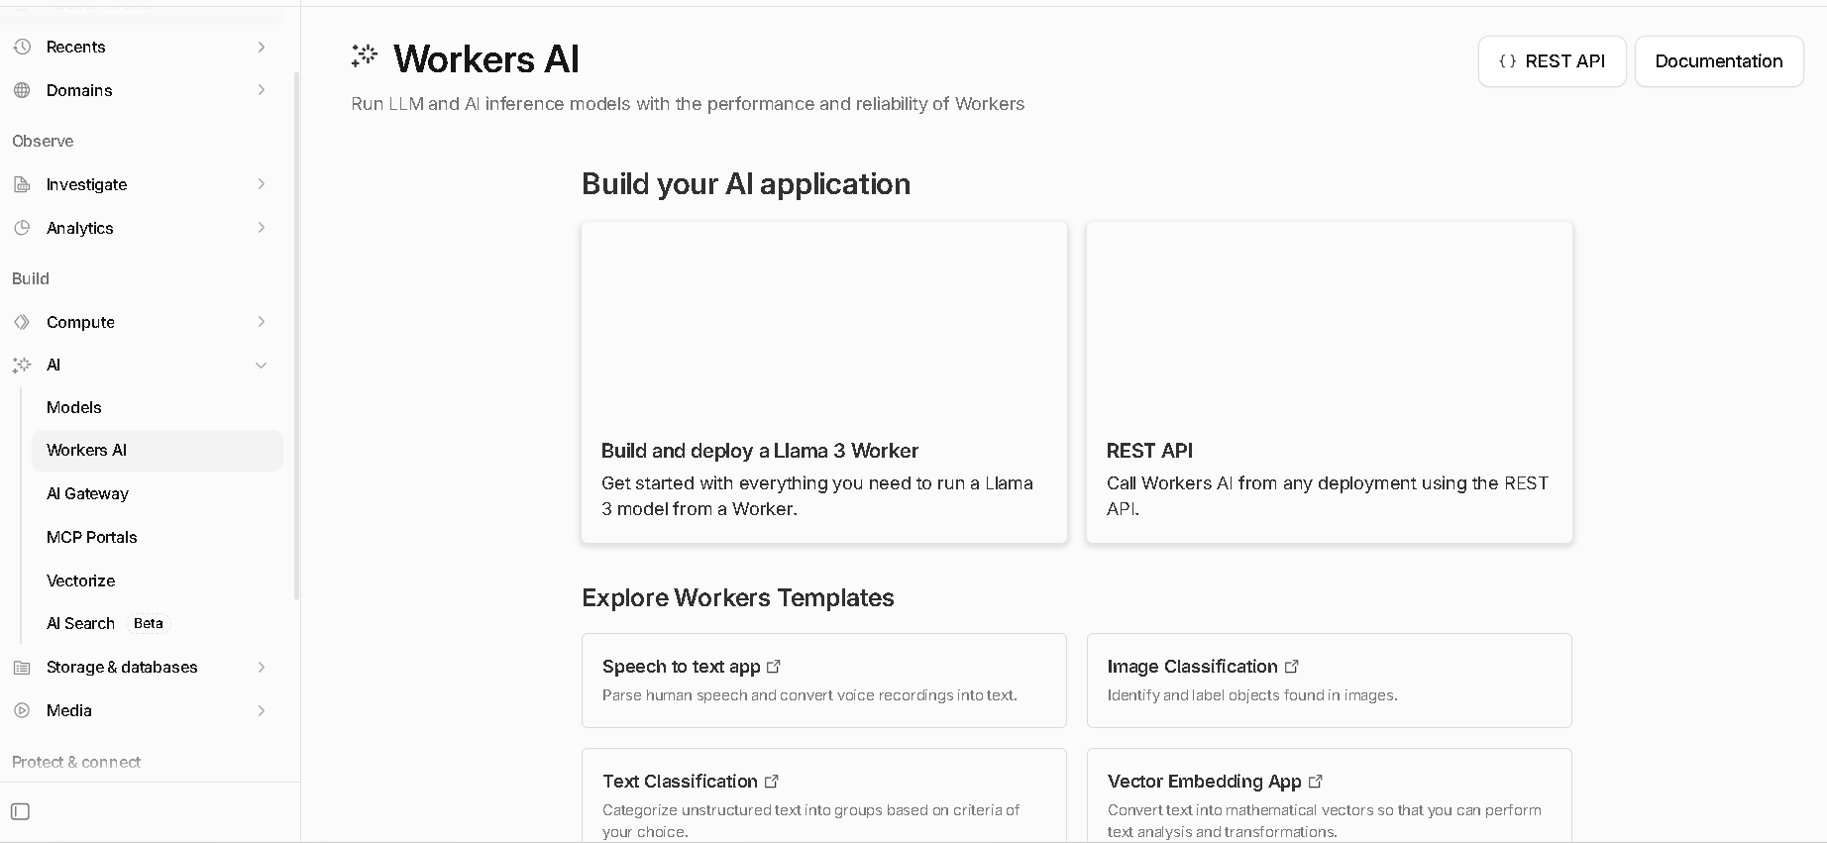Click the Recents clock icon in the sidebar
This screenshot has height=843, width=1827.
click(22, 47)
